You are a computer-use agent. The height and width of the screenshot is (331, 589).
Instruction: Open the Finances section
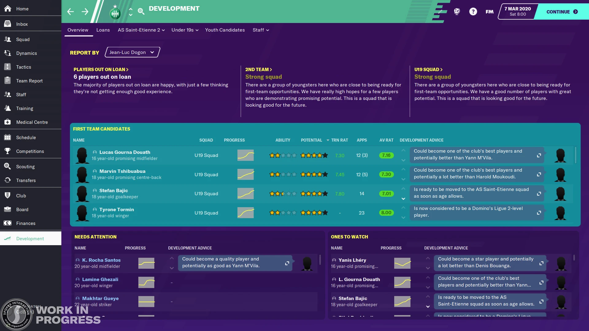[x=25, y=223]
